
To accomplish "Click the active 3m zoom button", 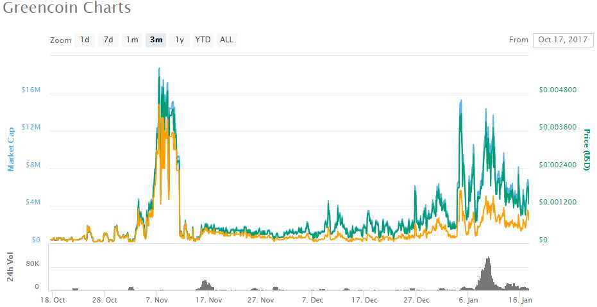I will [156, 40].
